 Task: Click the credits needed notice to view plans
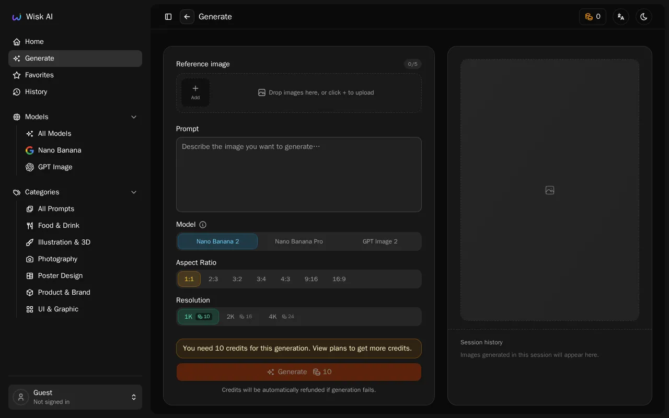tap(299, 349)
